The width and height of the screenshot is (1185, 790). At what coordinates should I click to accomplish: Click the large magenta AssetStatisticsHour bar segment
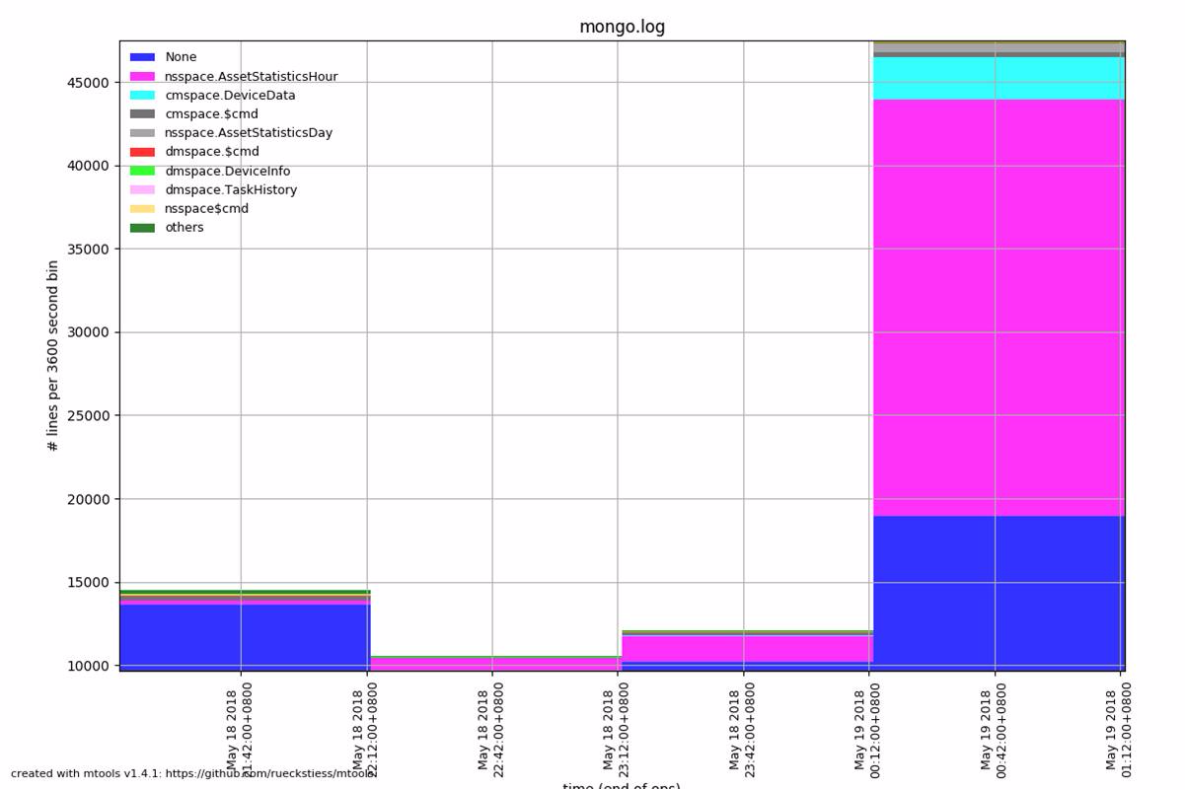pyautogui.click(x=999, y=308)
